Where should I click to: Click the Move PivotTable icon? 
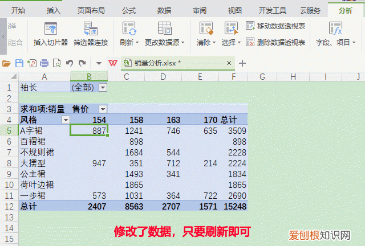pyautogui.click(x=250, y=26)
